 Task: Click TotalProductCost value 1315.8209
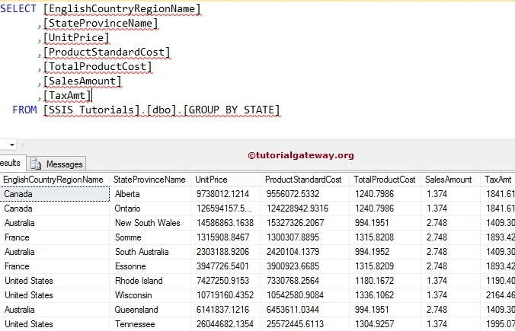[374, 266]
